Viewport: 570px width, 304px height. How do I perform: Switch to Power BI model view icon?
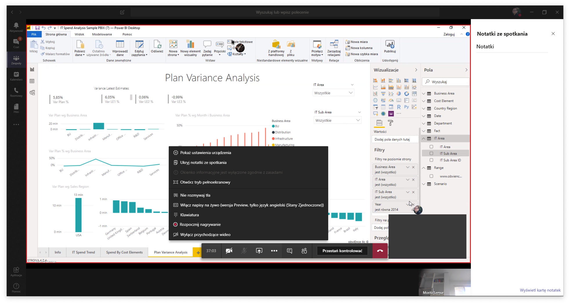[x=32, y=93]
